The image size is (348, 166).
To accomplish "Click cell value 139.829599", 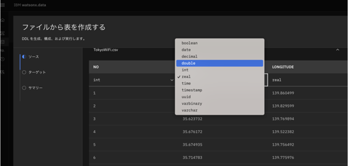I will coord(283,106).
